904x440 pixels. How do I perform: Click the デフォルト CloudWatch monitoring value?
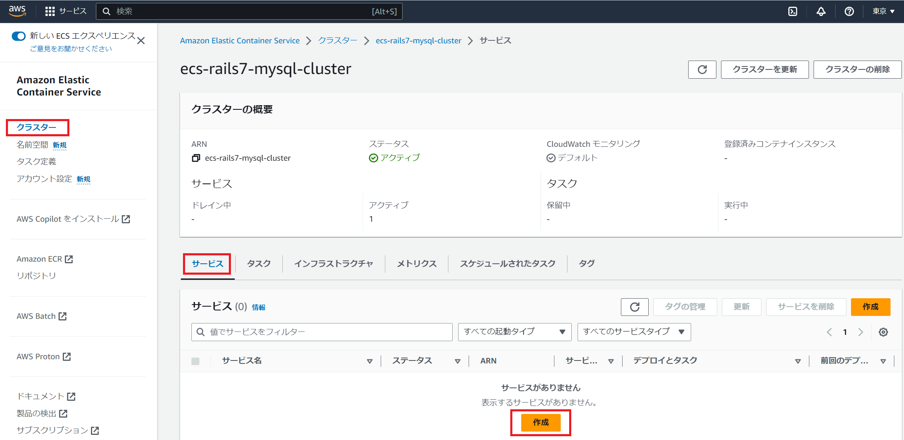coord(577,158)
